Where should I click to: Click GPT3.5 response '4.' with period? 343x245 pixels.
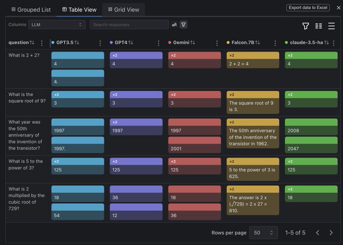[78, 78]
